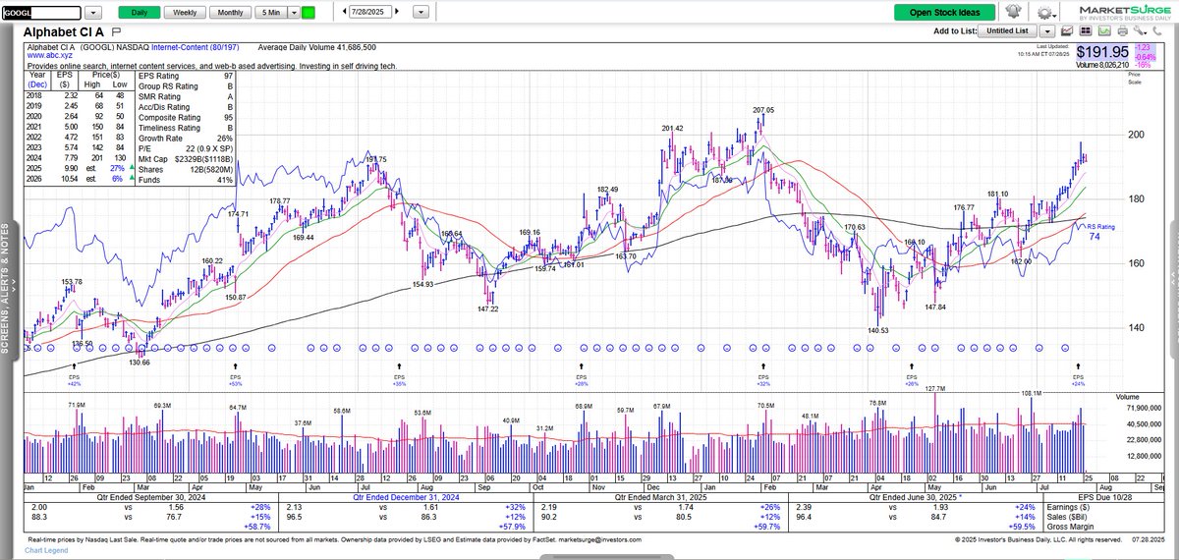Screen dimensions: 1179x560
Task: Click Average Daily Volume 41,686,500 text
Action: (x=317, y=47)
